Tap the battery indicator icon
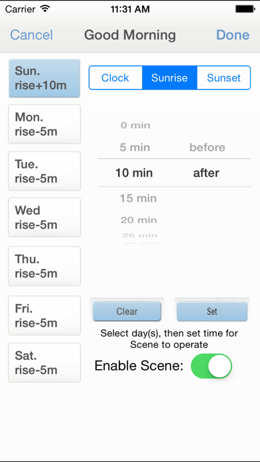Viewport: 260px width, 462px height. click(x=245, y=9)
